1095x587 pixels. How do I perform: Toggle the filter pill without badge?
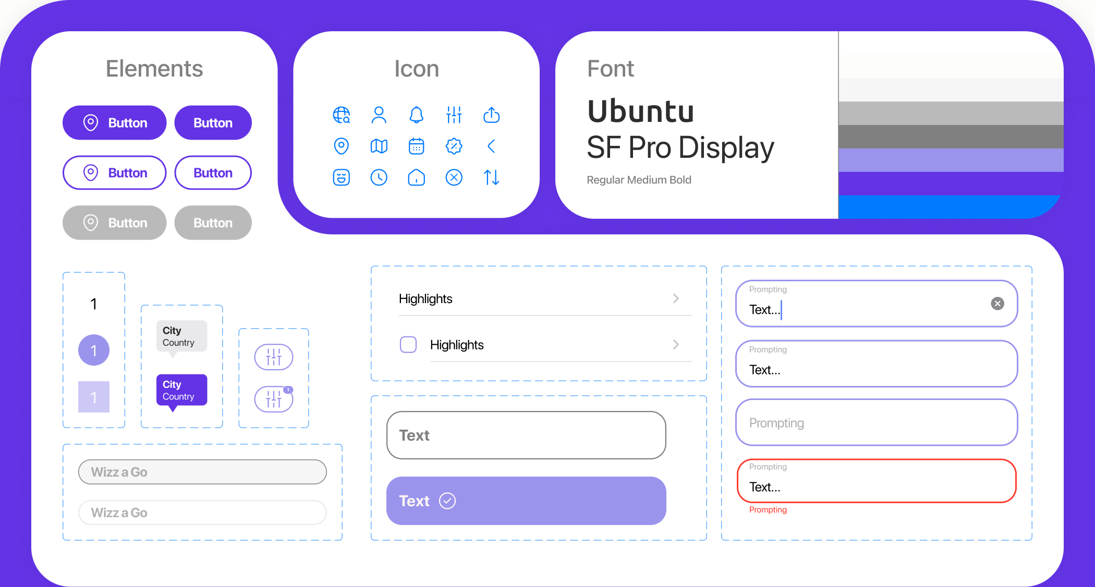tap(274, 357)
